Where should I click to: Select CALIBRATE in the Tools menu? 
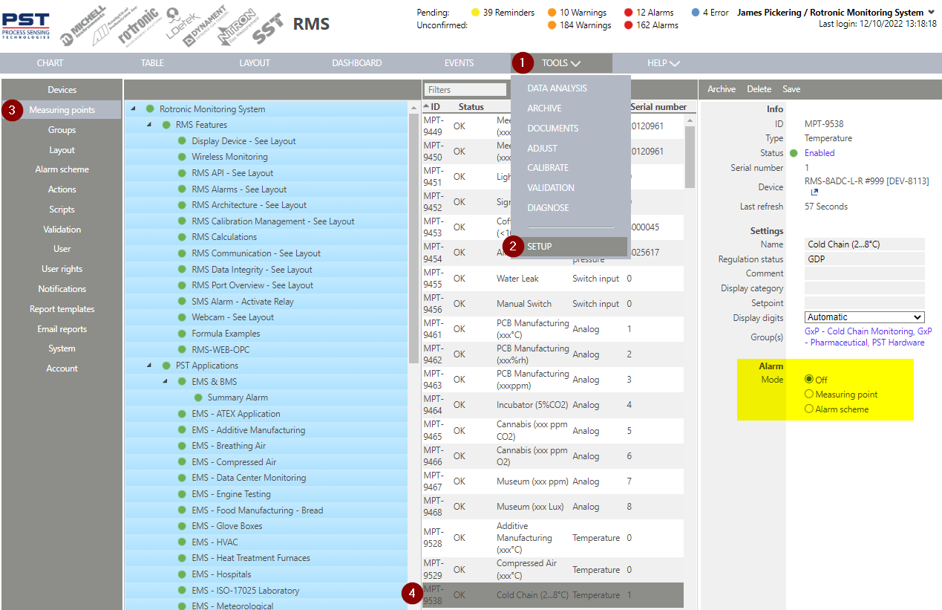click(549, 168)
